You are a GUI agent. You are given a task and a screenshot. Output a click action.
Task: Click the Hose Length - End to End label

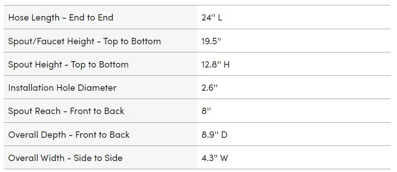[x=61, y=18]
